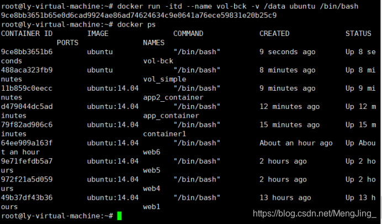Viewport: 382px width, 224px height.
Task: Click the IMAGE column header
Action: (x=98, y=34)
